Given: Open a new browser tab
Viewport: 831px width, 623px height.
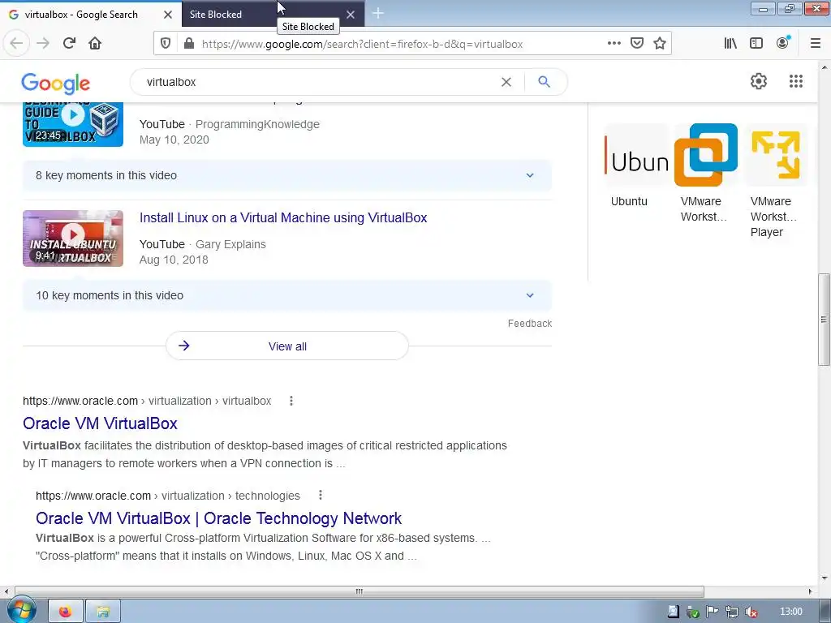Looking at the screenshot, I should [x=378, y=13].
